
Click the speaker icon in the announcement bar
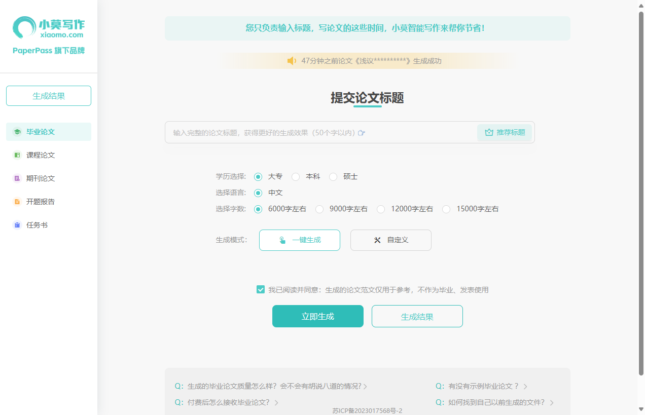coord(292,60)
